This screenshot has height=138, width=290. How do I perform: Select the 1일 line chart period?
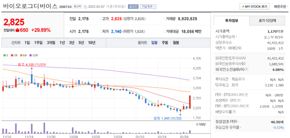pos(27,43)
